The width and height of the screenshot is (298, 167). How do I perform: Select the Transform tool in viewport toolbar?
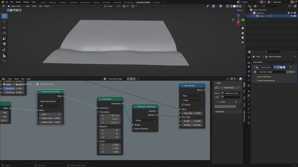click(x=4, y=44)
